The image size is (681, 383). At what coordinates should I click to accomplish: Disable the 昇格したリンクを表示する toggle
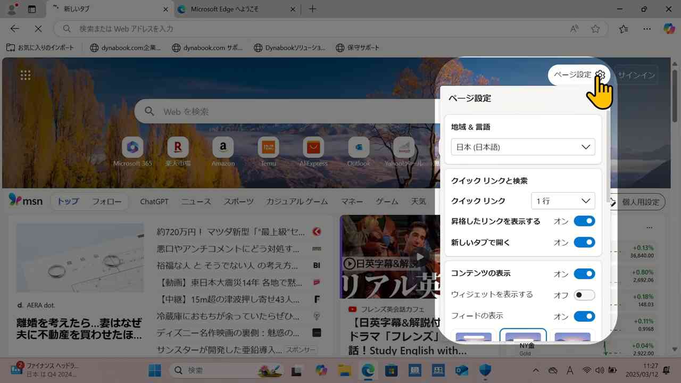(584, 221)
